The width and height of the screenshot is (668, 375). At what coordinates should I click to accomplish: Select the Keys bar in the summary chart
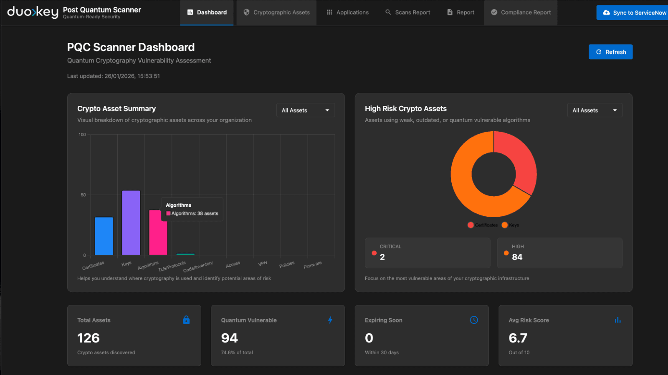click(131, 223)
